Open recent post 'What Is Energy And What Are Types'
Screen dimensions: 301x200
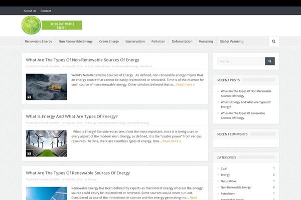pyautogui.click(x=245, y=104)
